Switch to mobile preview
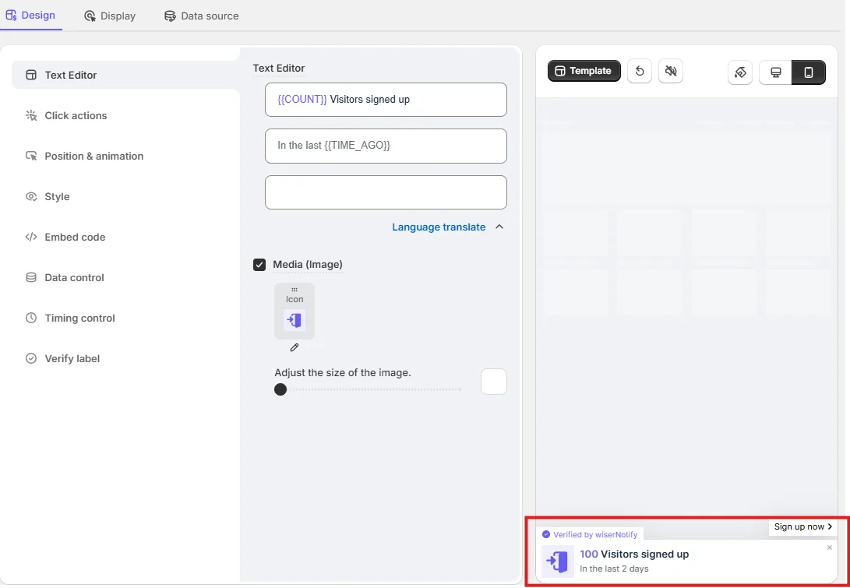Screen dimensions: 850x588 pyautogui.click(x=808, y=72)
